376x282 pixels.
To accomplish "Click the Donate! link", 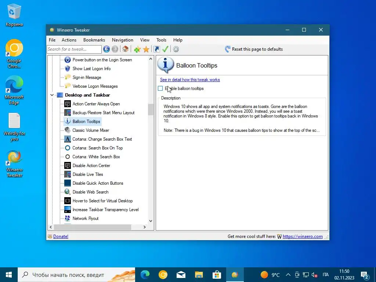I will 61,236.
